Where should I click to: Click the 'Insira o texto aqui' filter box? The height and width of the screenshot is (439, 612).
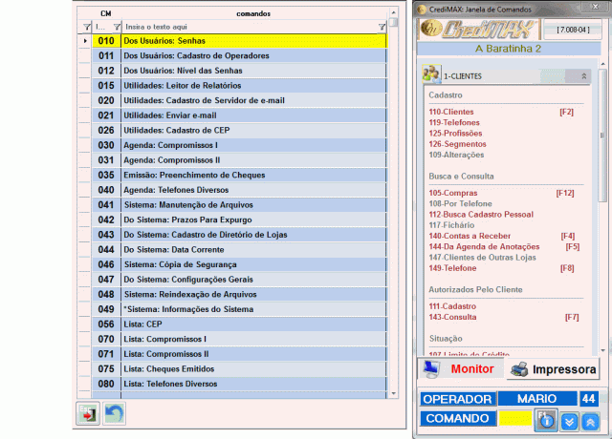click(x=249, y=27)
